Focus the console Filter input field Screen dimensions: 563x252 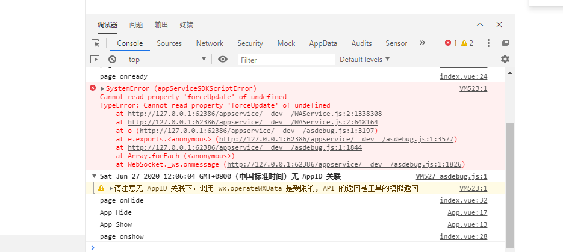coord(287,60)
